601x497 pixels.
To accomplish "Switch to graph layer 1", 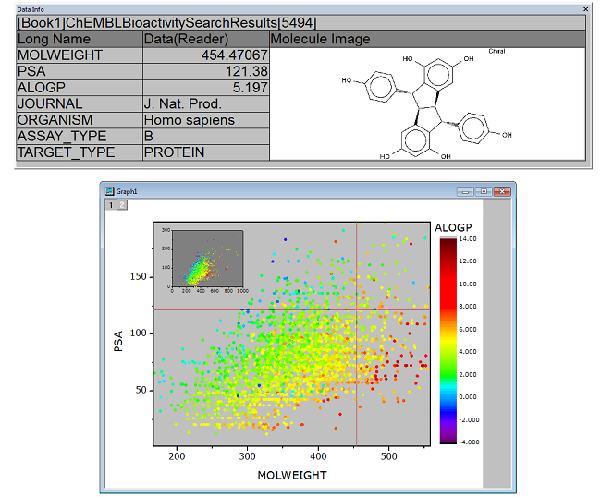I will 110,205.
